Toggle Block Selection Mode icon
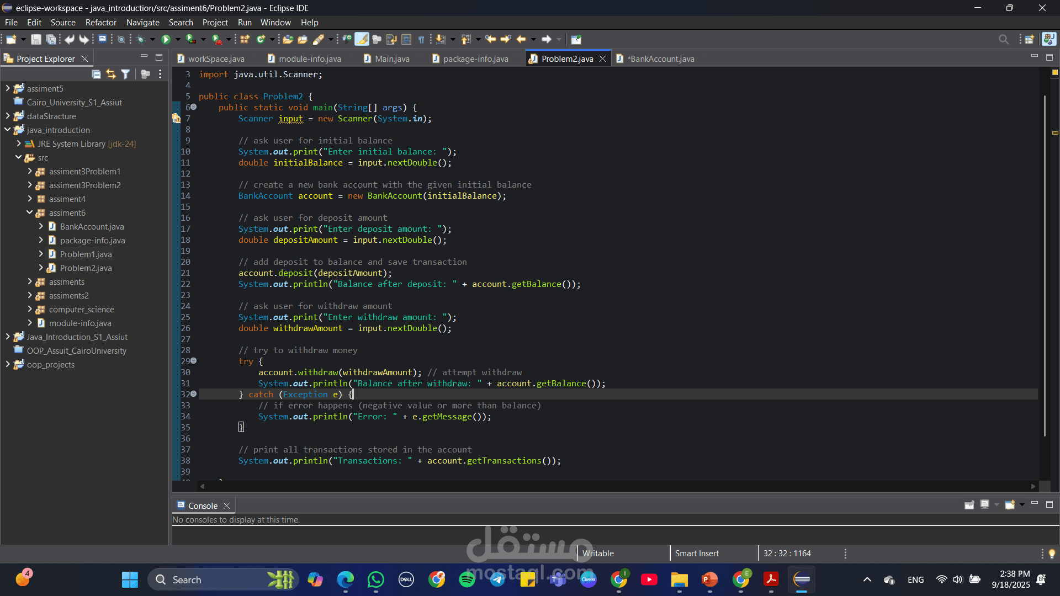This screenshot has height=596, width=1060. coord(406,39)
